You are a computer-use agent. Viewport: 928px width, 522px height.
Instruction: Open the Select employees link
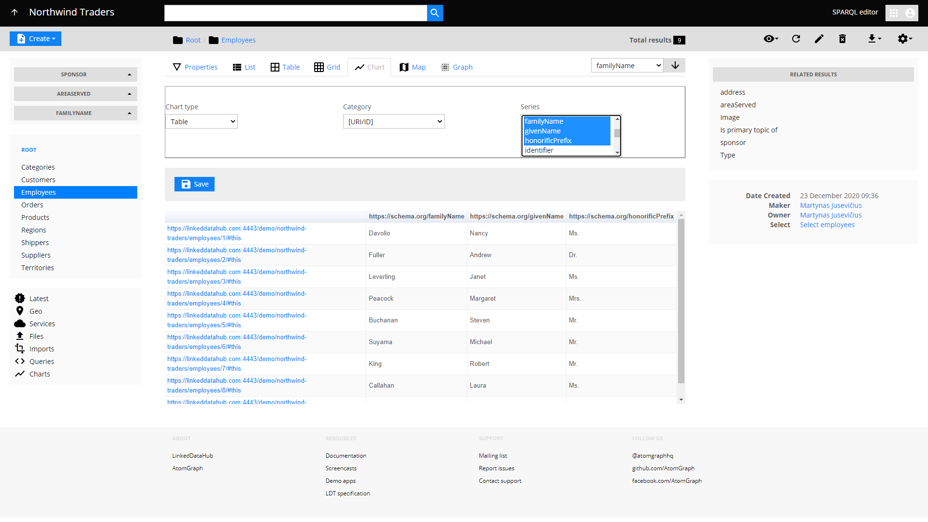(x=827, y=225)
